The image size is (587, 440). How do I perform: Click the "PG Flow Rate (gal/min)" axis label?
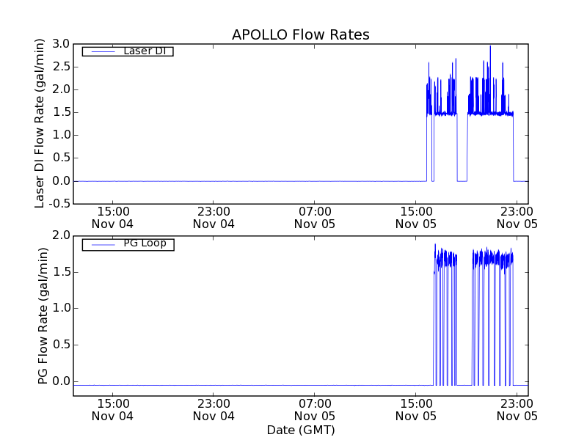click(43, 316)
